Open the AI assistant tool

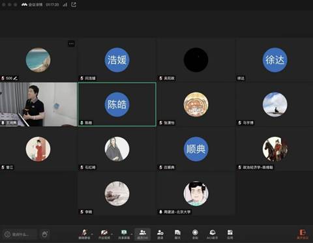coord(213,234)
